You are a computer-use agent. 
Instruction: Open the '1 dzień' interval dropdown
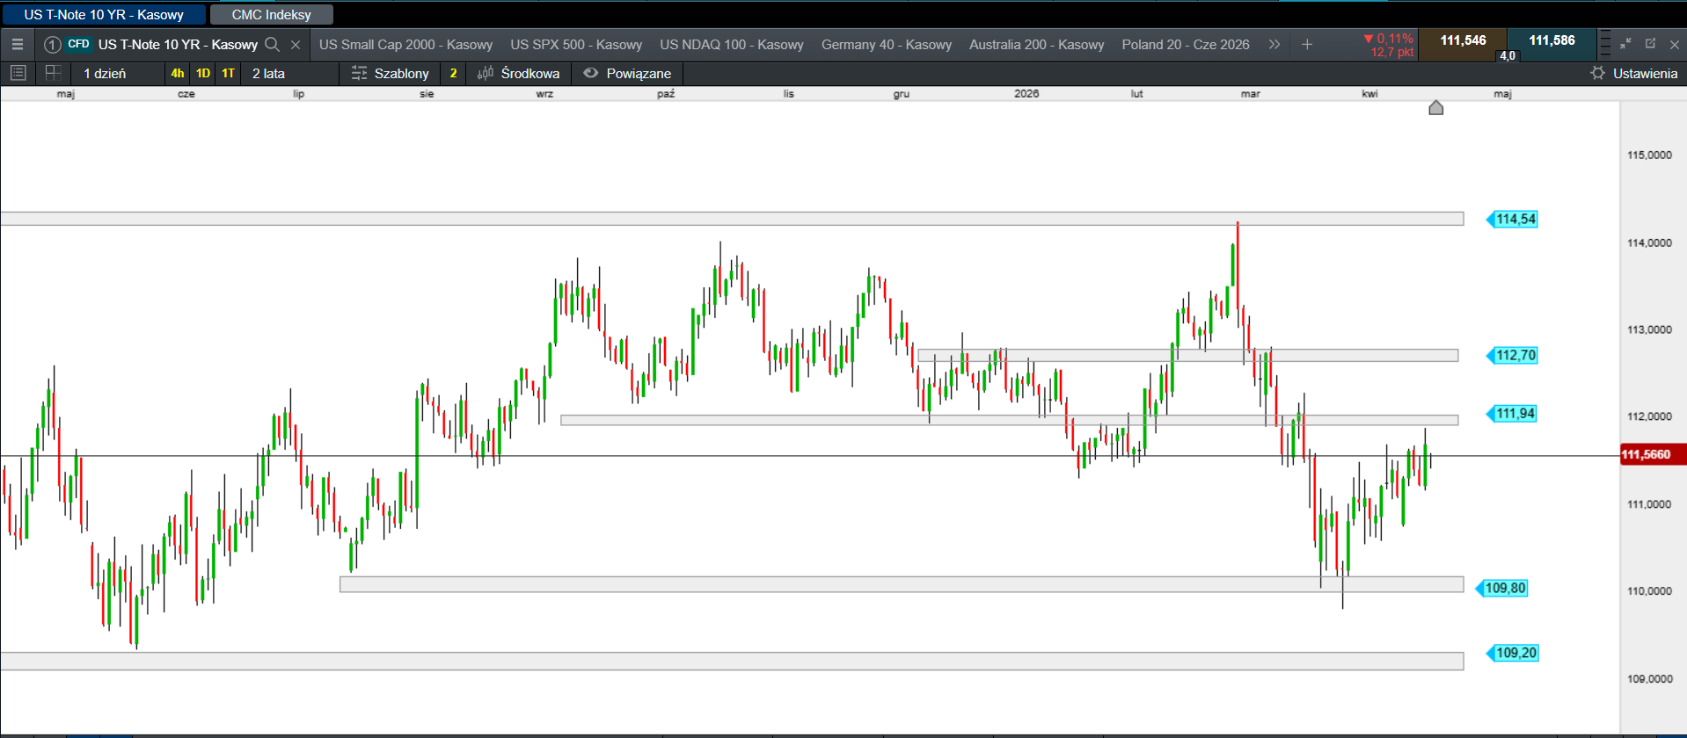coord(105,73)
